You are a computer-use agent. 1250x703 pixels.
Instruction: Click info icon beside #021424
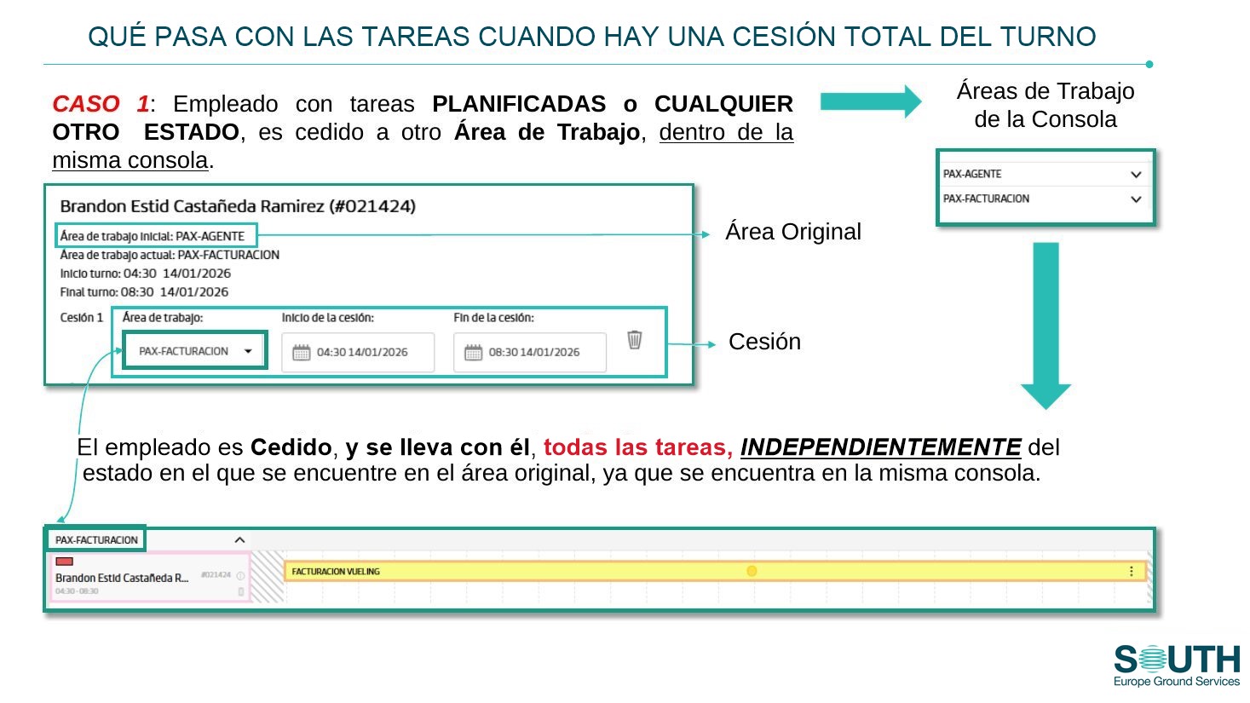click(x=240, y=576)
